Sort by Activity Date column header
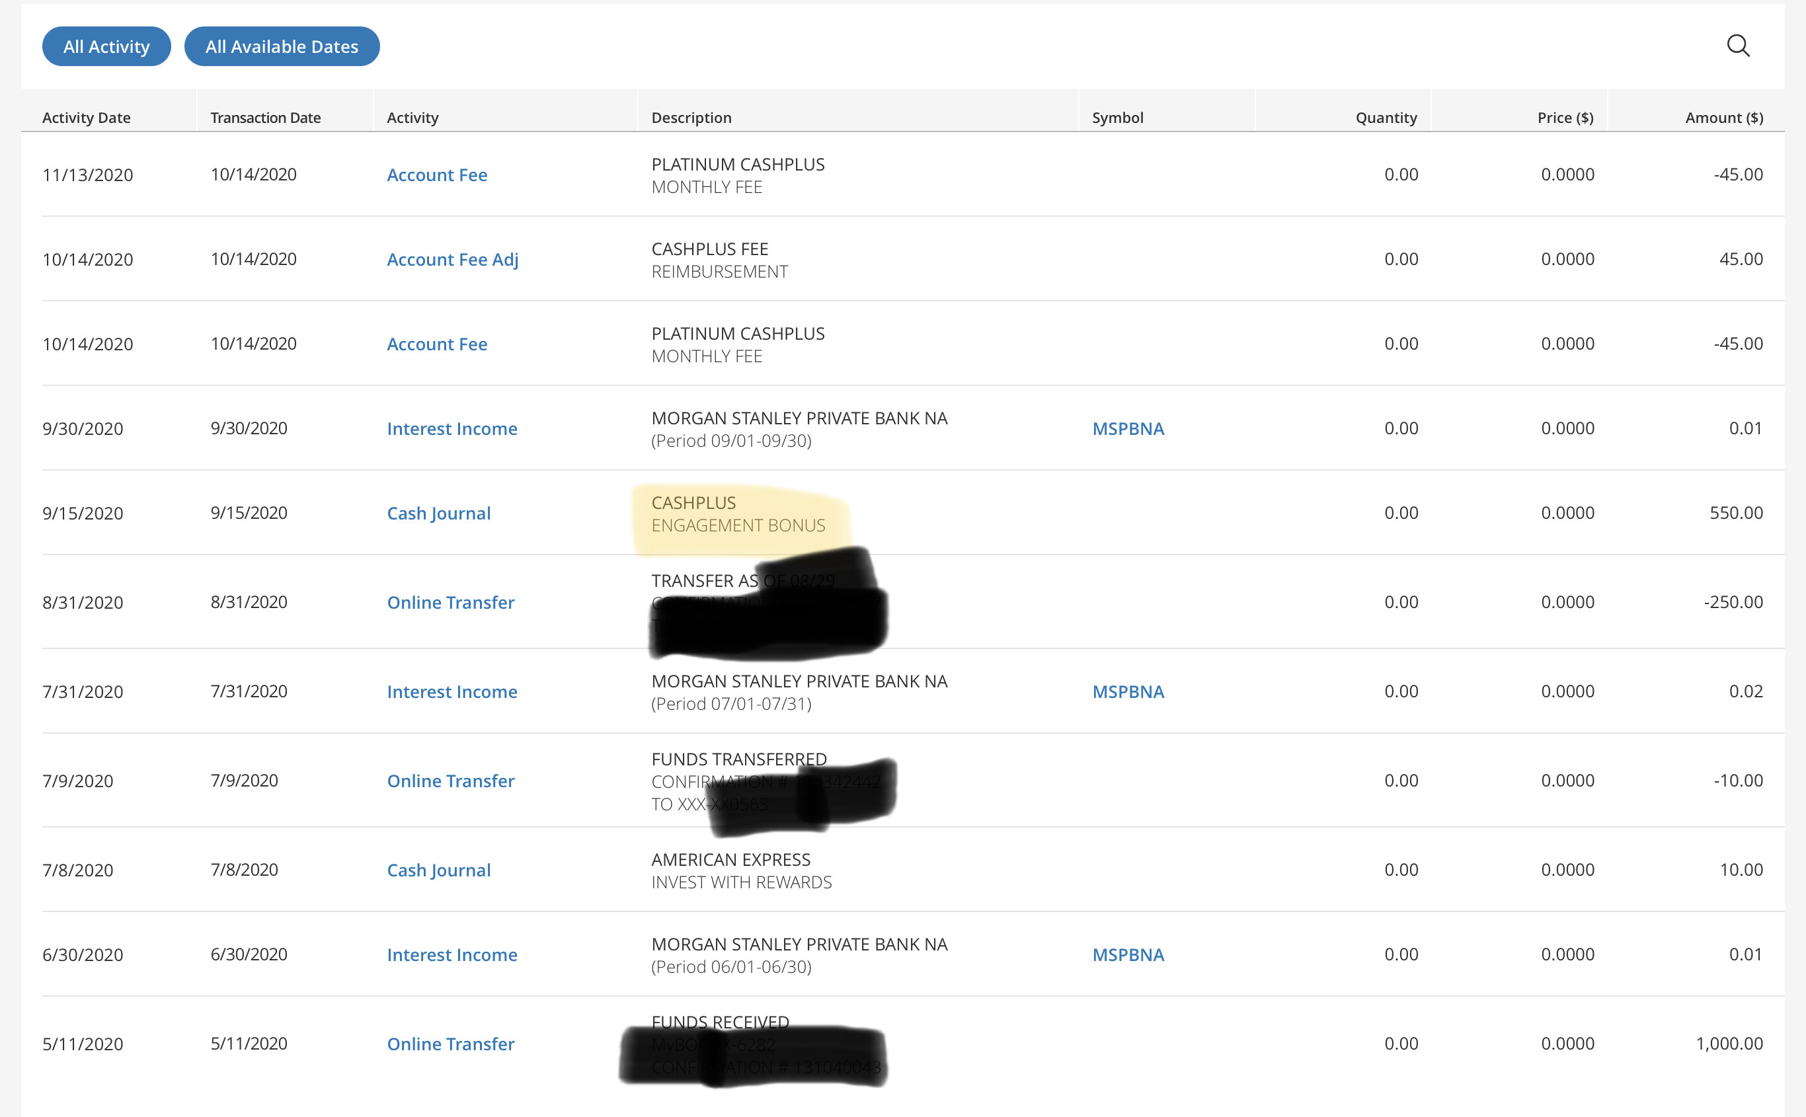The height and width of the screenshot is (1117, 1806). click(87, 118)
